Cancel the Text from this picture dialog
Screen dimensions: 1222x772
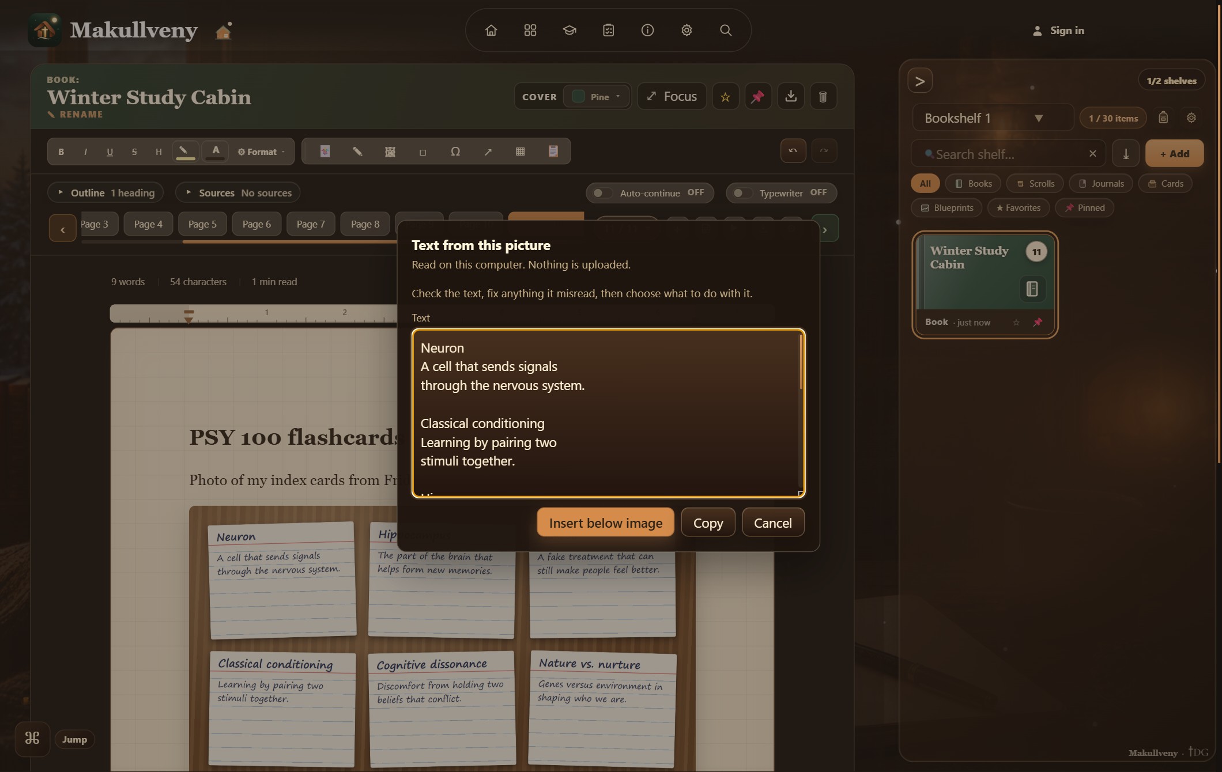773,523
